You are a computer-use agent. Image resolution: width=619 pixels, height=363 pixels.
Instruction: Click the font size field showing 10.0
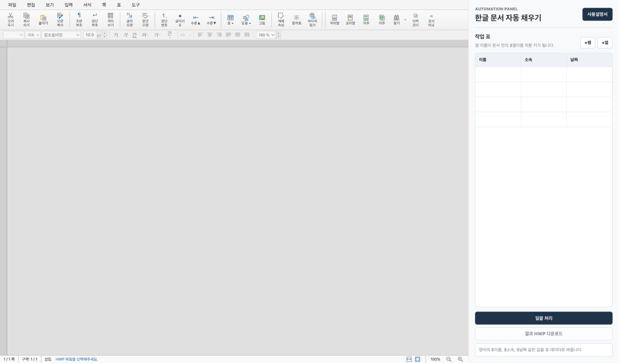(90, 35)
